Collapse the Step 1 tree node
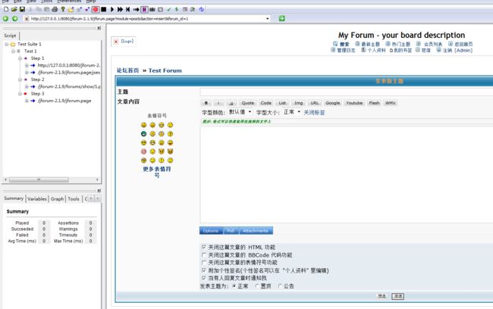493x309 pixels. (20, 58)
